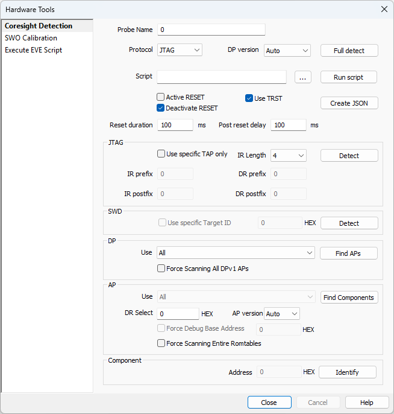Open Execute EVE Script page

pos(34,50)
